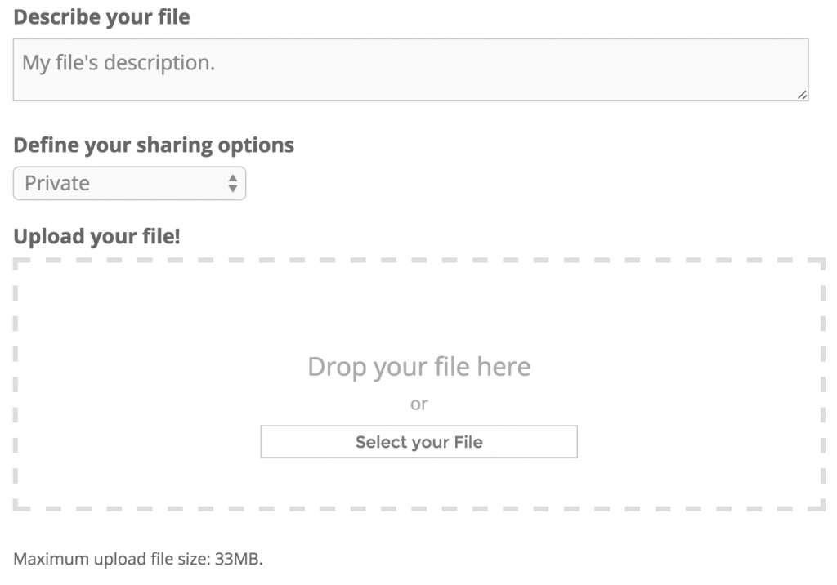Open the Private sharing options dropdown
Screen dimensions: 837x585
(x=129, y=183)
